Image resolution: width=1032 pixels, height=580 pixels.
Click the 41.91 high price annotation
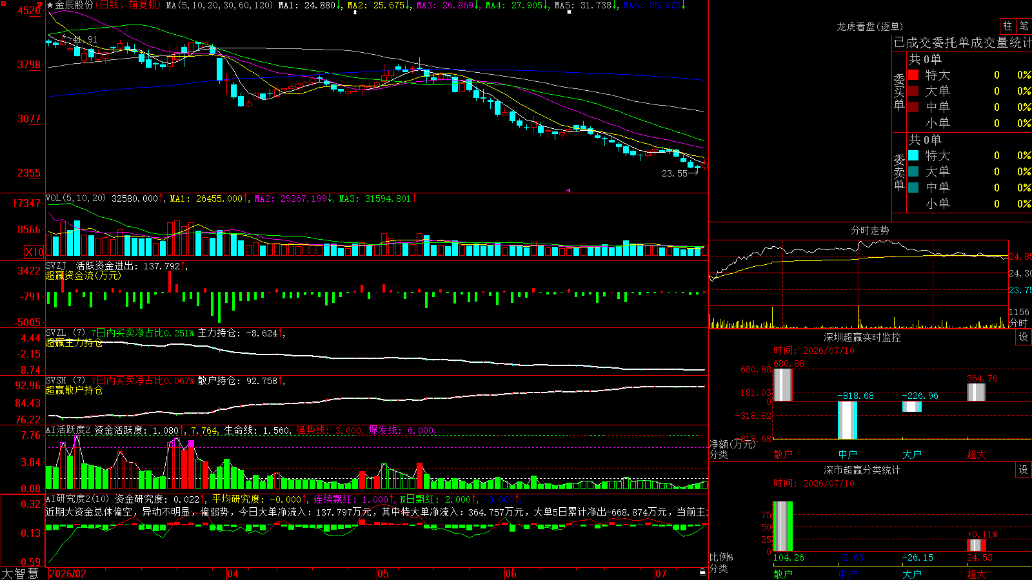coord(85,40)
